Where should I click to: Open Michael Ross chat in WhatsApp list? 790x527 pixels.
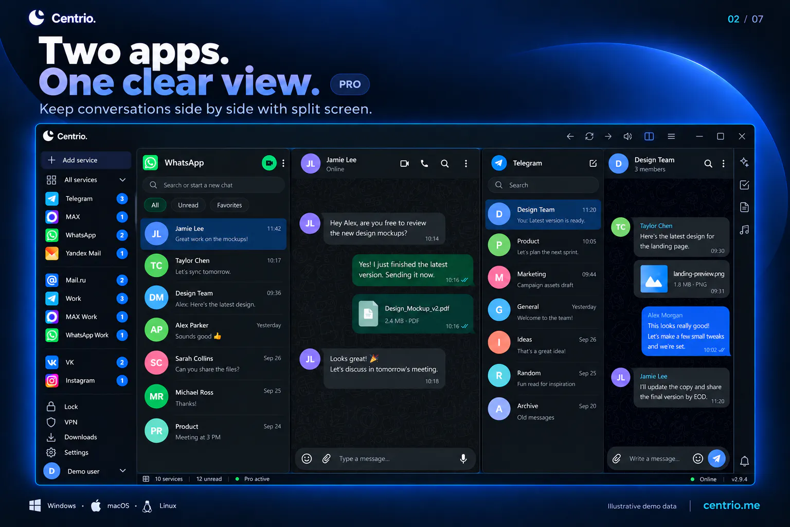(213, 397)
